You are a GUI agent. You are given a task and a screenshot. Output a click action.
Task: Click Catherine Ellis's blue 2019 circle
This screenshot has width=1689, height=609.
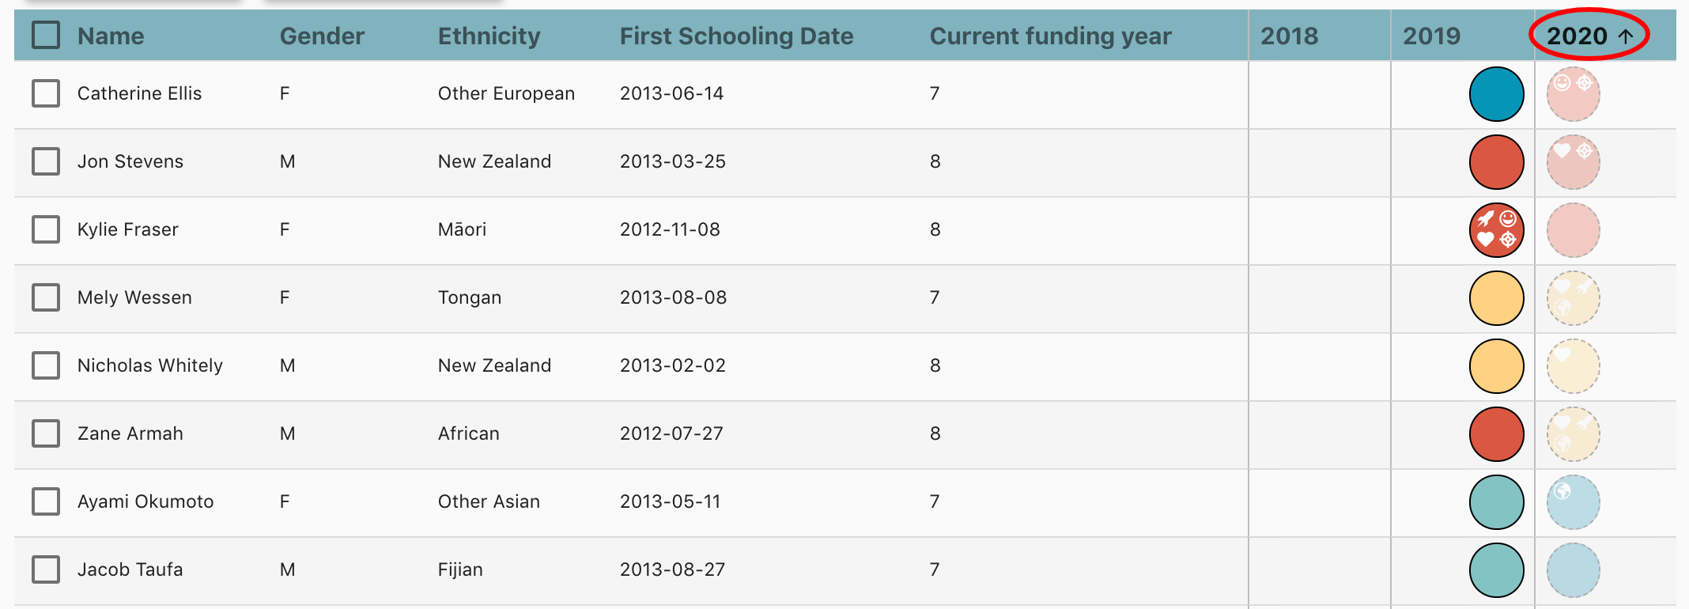tap(1496, 94)
